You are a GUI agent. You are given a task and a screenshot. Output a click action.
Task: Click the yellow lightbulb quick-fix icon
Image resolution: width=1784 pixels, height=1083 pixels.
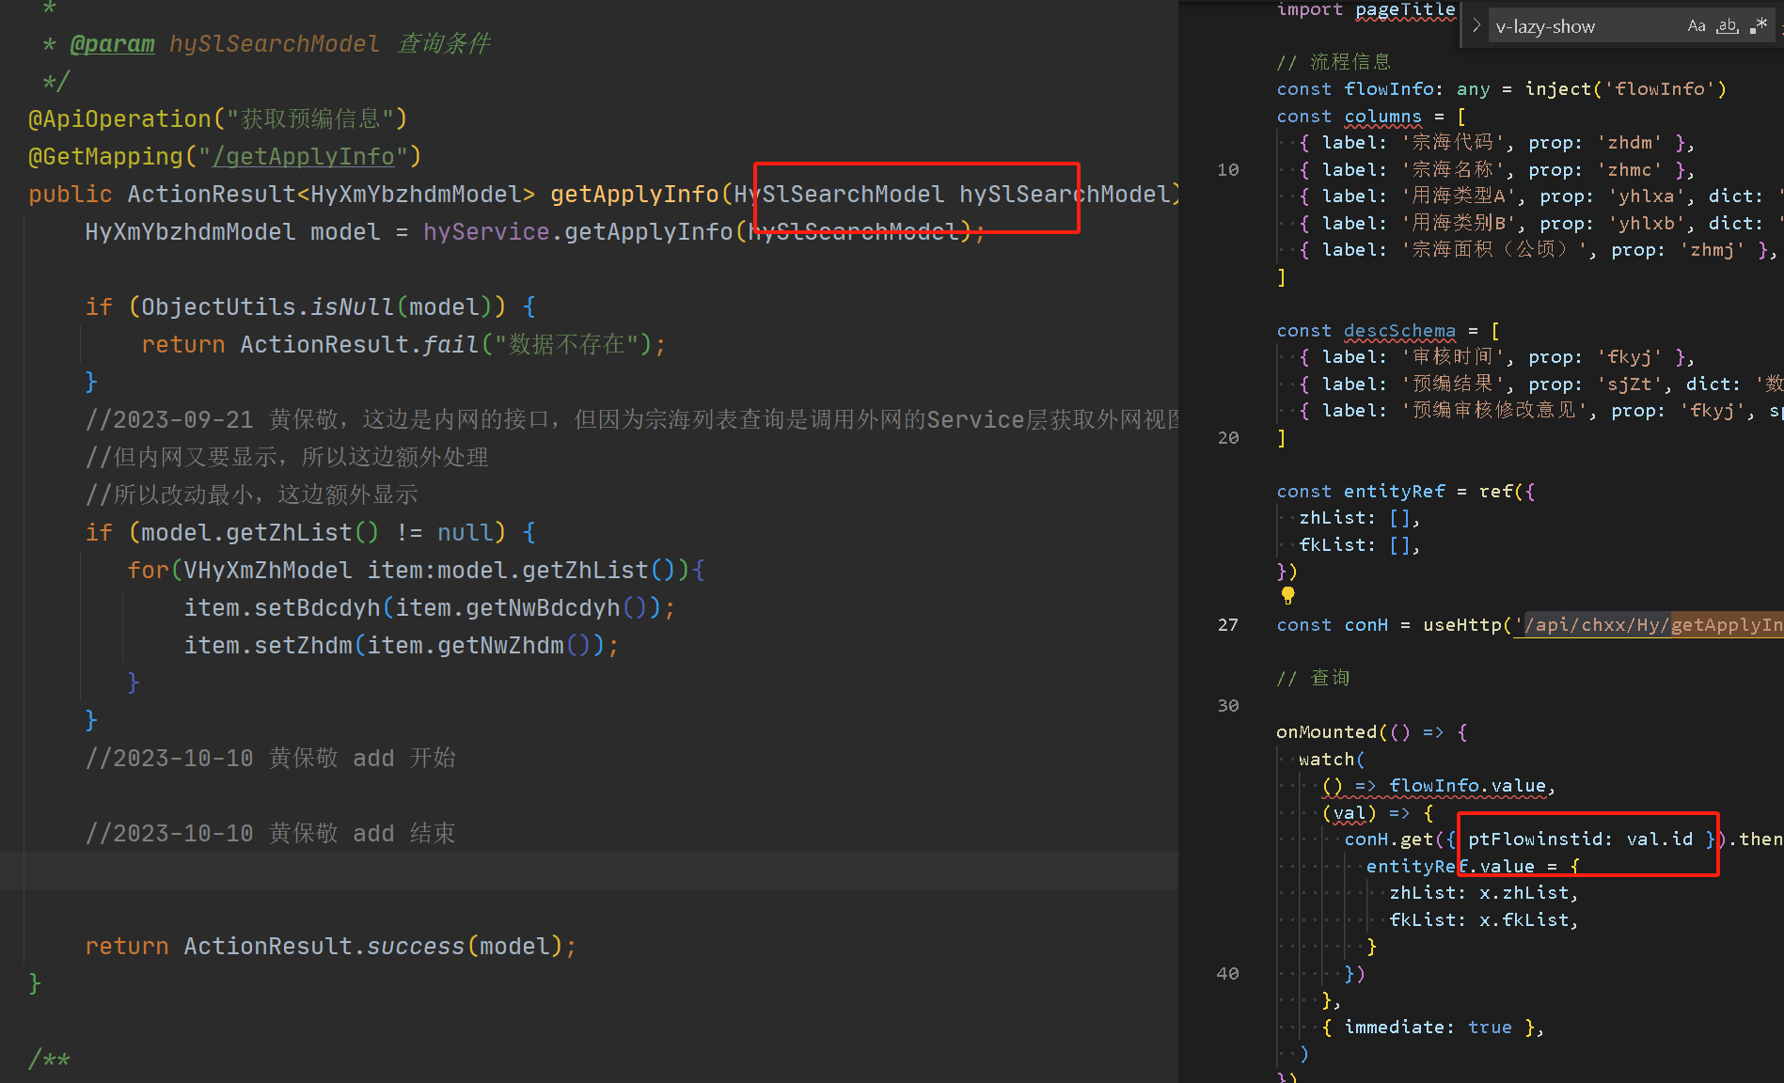tap(1287, 595)
